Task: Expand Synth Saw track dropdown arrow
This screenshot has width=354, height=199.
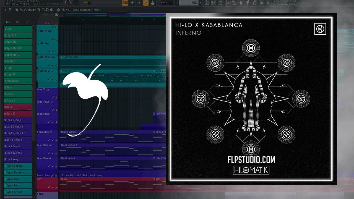Action: coord(53,52)
